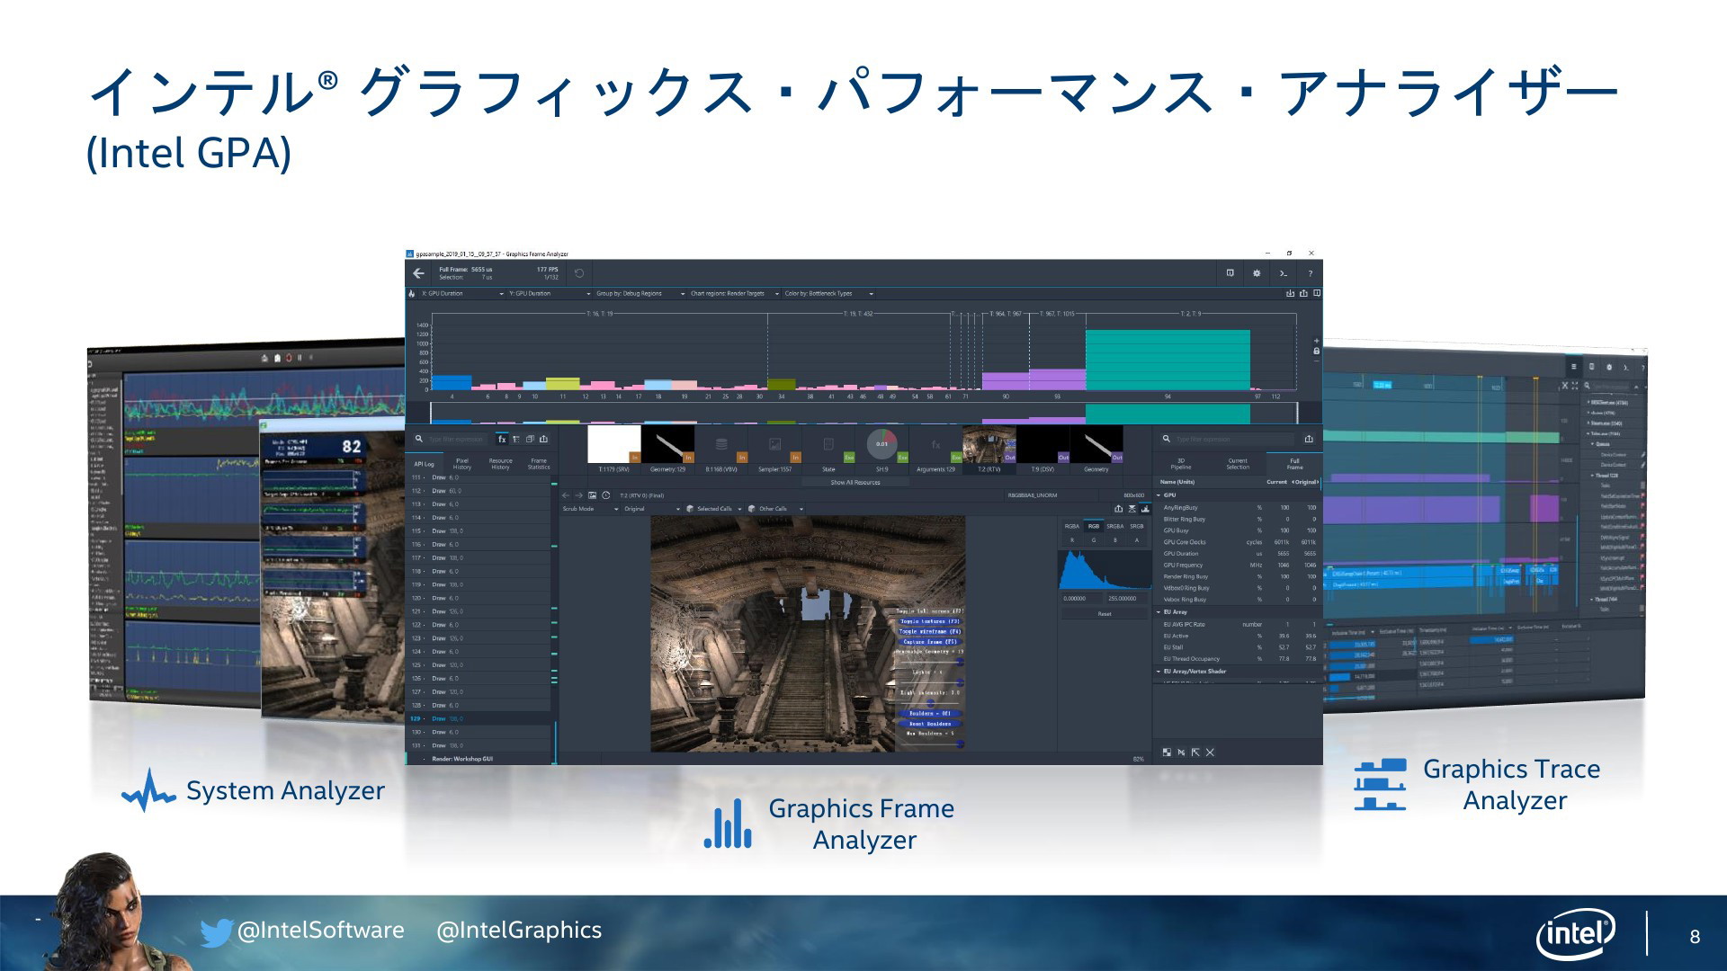The image size is (1727, 971).
Task: Open the settings gear in Frame Analyzer header
Action: (1257, 273)
